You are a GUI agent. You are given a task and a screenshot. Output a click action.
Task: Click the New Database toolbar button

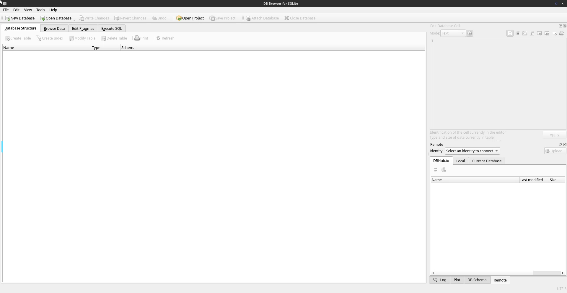20,18
